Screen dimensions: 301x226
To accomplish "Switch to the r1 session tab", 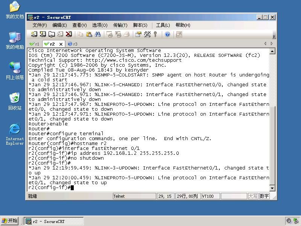I will pos(34,44).
